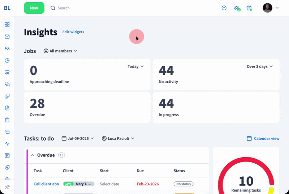Image resolution: width=289 pixels, height=194 pixels.
Task: Open the Luca Pacioli assignee dropdown
Action: pos(118,138)
